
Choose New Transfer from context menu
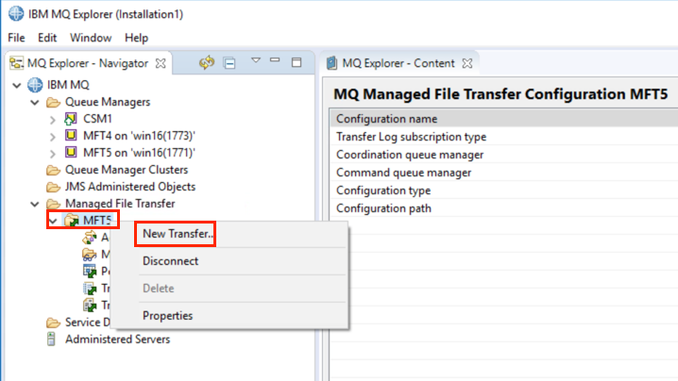click(178, 234)
